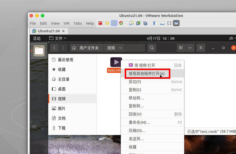Open the VM menu in VMware

click(x=66, y=23)
